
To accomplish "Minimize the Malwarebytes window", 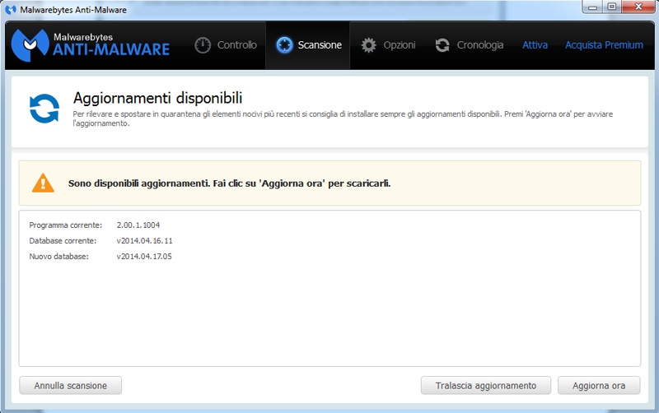I will coord(592,7).
